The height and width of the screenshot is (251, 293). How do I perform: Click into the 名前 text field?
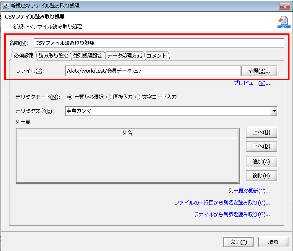tap(159, 43)
